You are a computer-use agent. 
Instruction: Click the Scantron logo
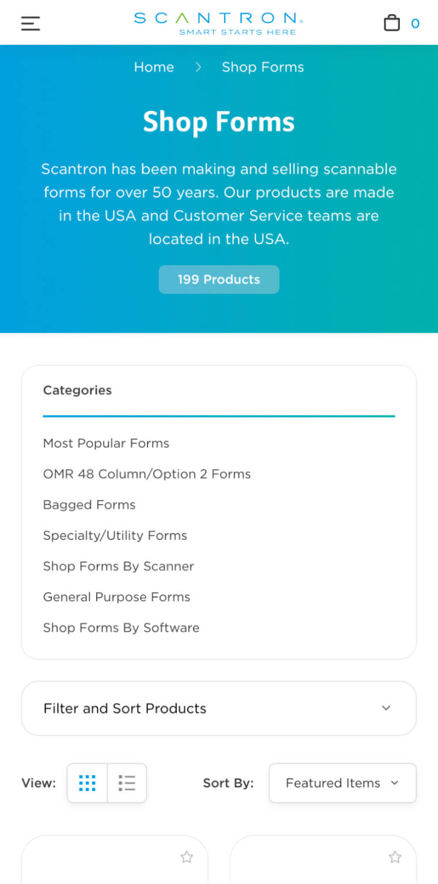(x=218, y=23)
